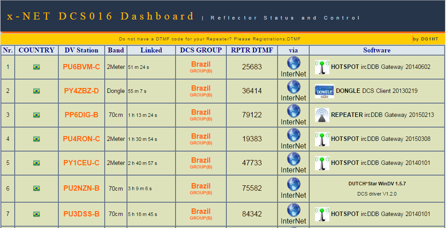Click the DV Station column header
446x228 pixels.
82,50
